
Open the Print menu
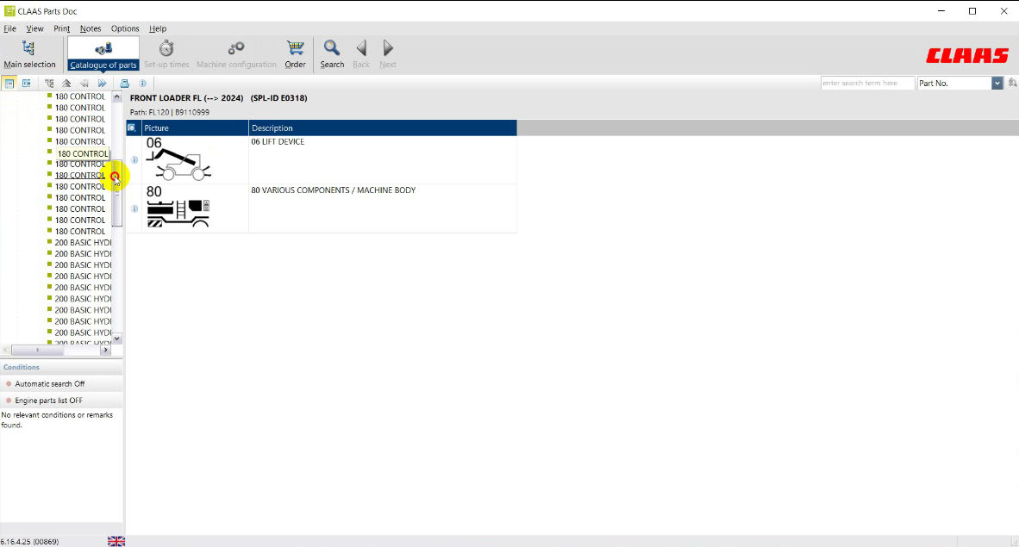[x=62, y=28]
